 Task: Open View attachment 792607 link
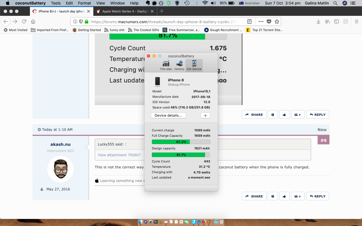119,155
